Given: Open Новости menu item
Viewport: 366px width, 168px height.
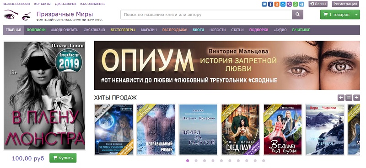Looking at the screenshot, I should click(x=218, y=30).
